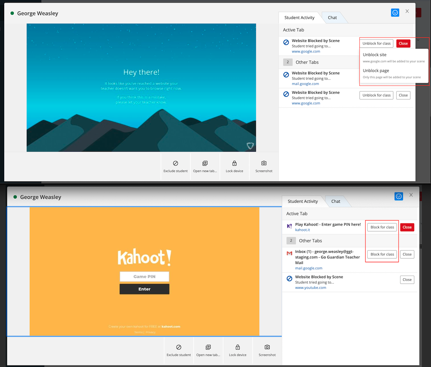Image resolution: width=431 pixels, height=367 pixels.
Task: Select Student Activity tab in bottom window
Action: (302, 201)
